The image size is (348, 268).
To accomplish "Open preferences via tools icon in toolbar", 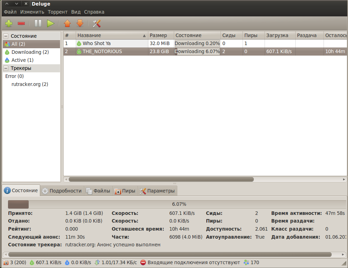I will pyautogui.click(x=97, y=23).
